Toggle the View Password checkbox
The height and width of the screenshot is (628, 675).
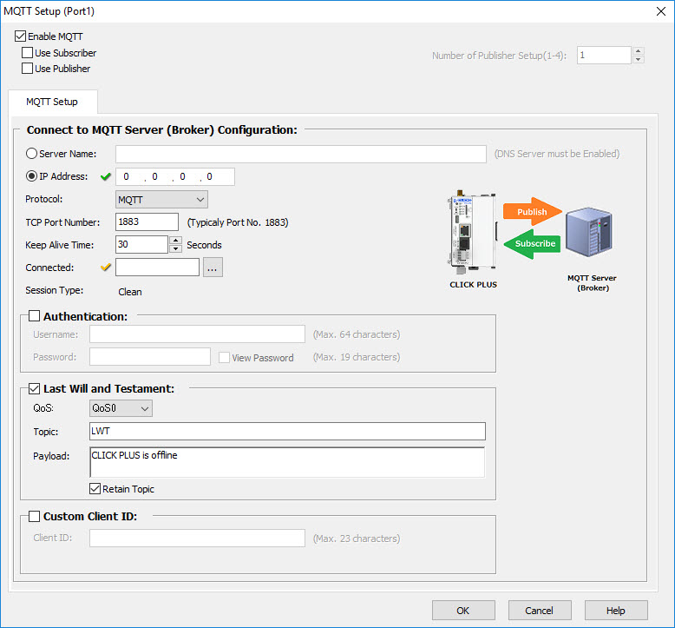(x=224, y=357)
